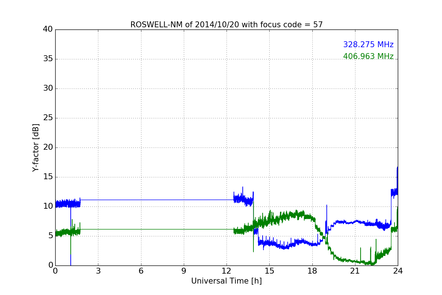
Task: Click the Universal Time [h] axis label
Action: (227, 281)
